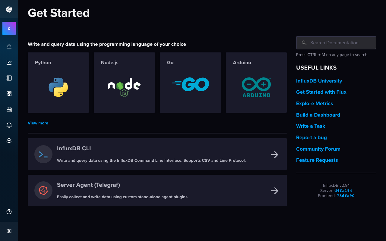Open Dashboards grid icon in sidebar

coord(9,94)
